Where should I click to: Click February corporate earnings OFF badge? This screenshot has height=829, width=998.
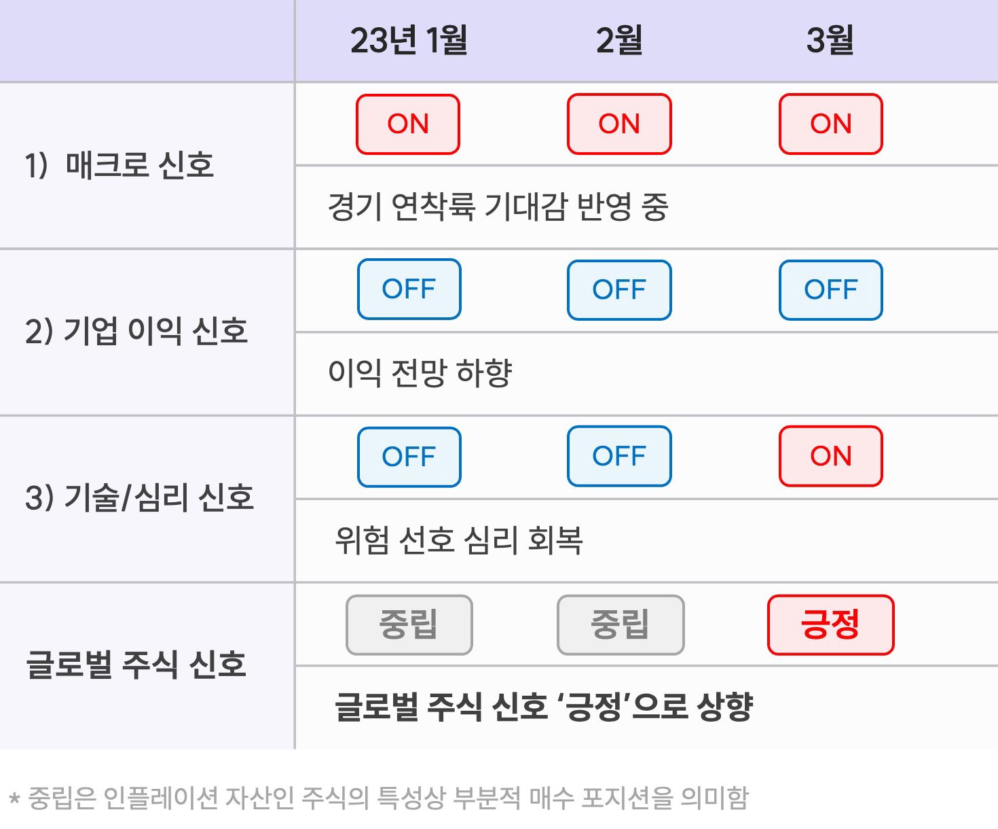tap(619, 290)
